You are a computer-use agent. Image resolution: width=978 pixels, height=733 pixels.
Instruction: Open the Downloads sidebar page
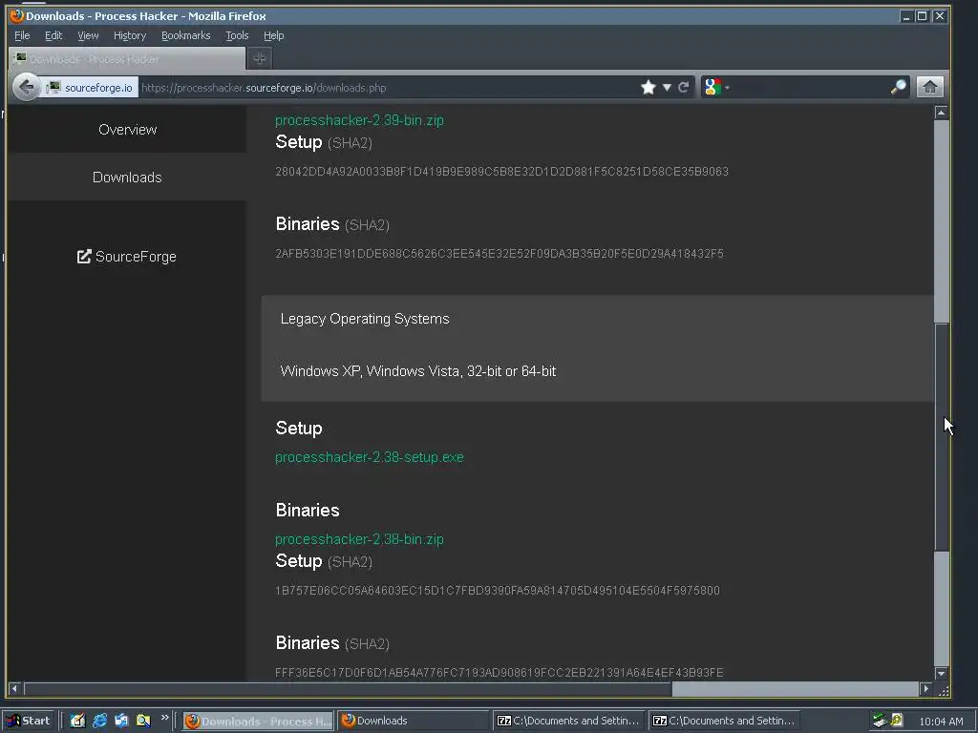(127, 177)
